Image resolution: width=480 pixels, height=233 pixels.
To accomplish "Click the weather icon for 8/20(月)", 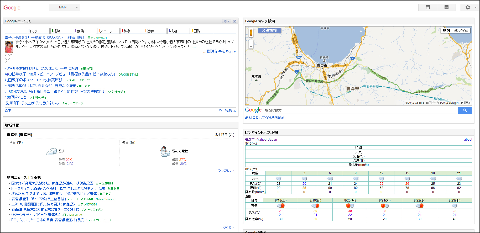I will (x=350, y=206).
